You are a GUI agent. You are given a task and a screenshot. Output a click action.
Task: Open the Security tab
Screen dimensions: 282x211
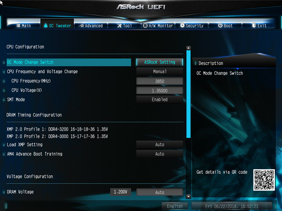[192, 26]
